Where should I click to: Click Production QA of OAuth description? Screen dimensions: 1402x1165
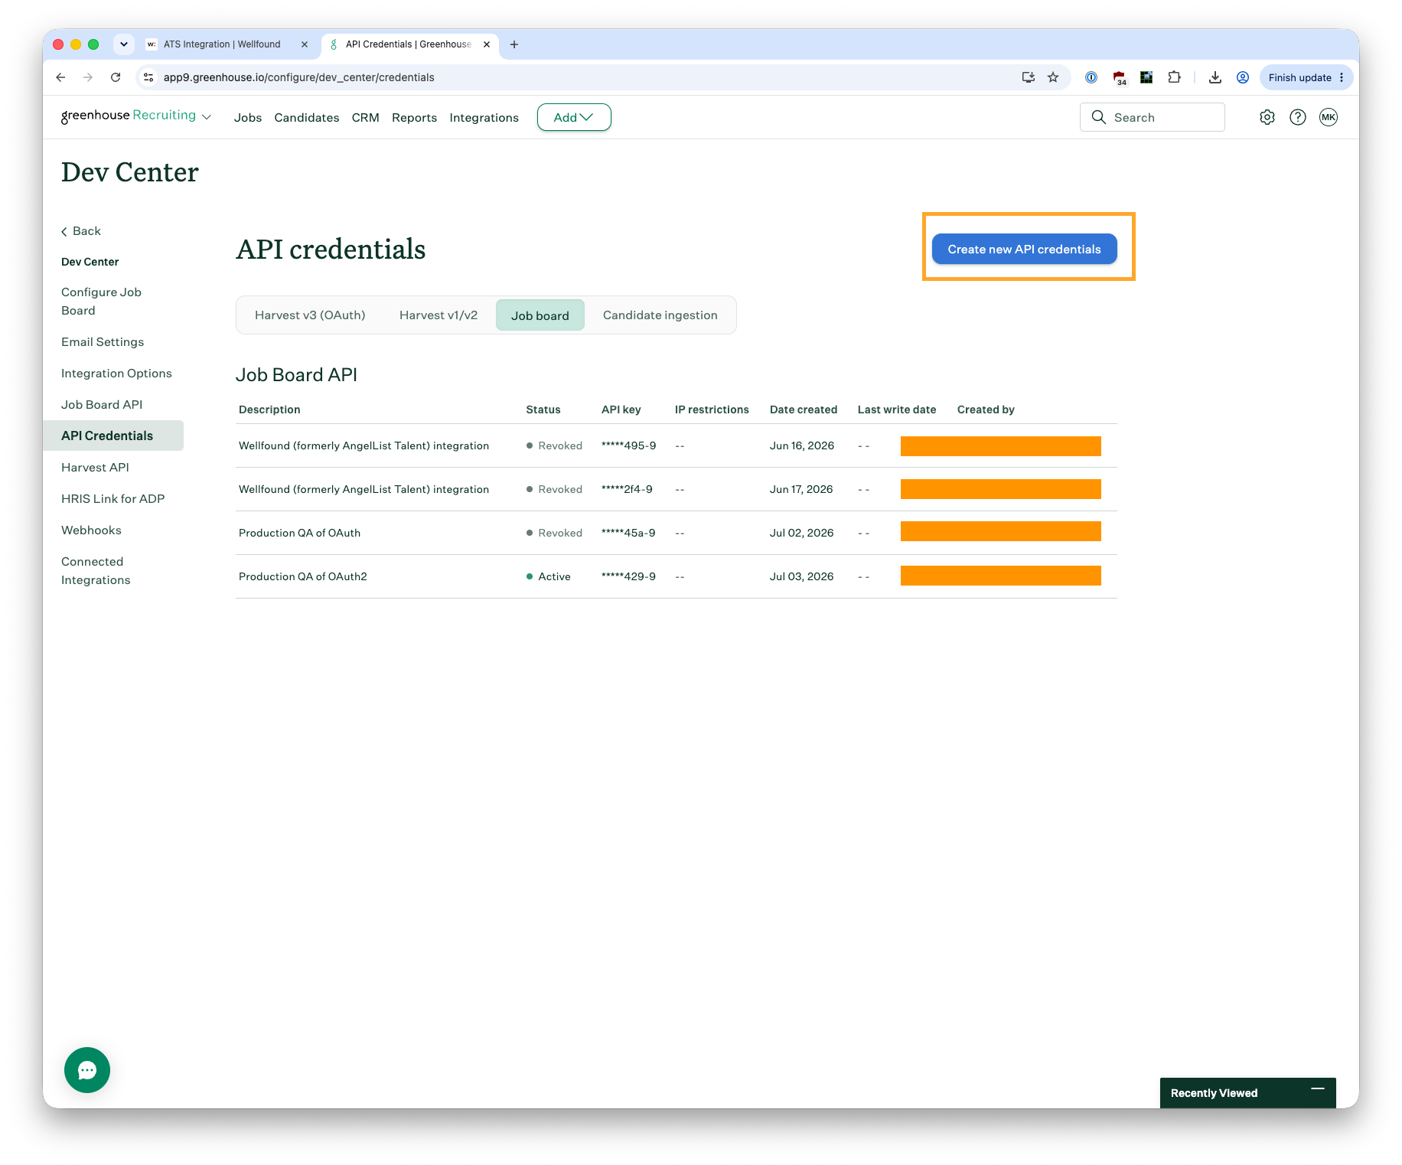coord(299,533)
